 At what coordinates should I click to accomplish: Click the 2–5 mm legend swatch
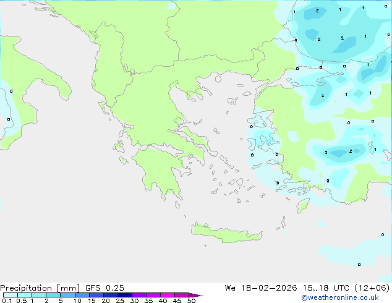click(x=53, y=295)
